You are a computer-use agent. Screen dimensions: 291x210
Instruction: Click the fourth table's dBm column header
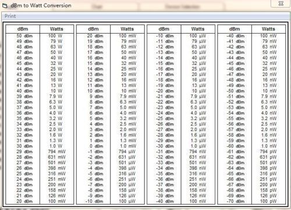click(x=235, y=29)
